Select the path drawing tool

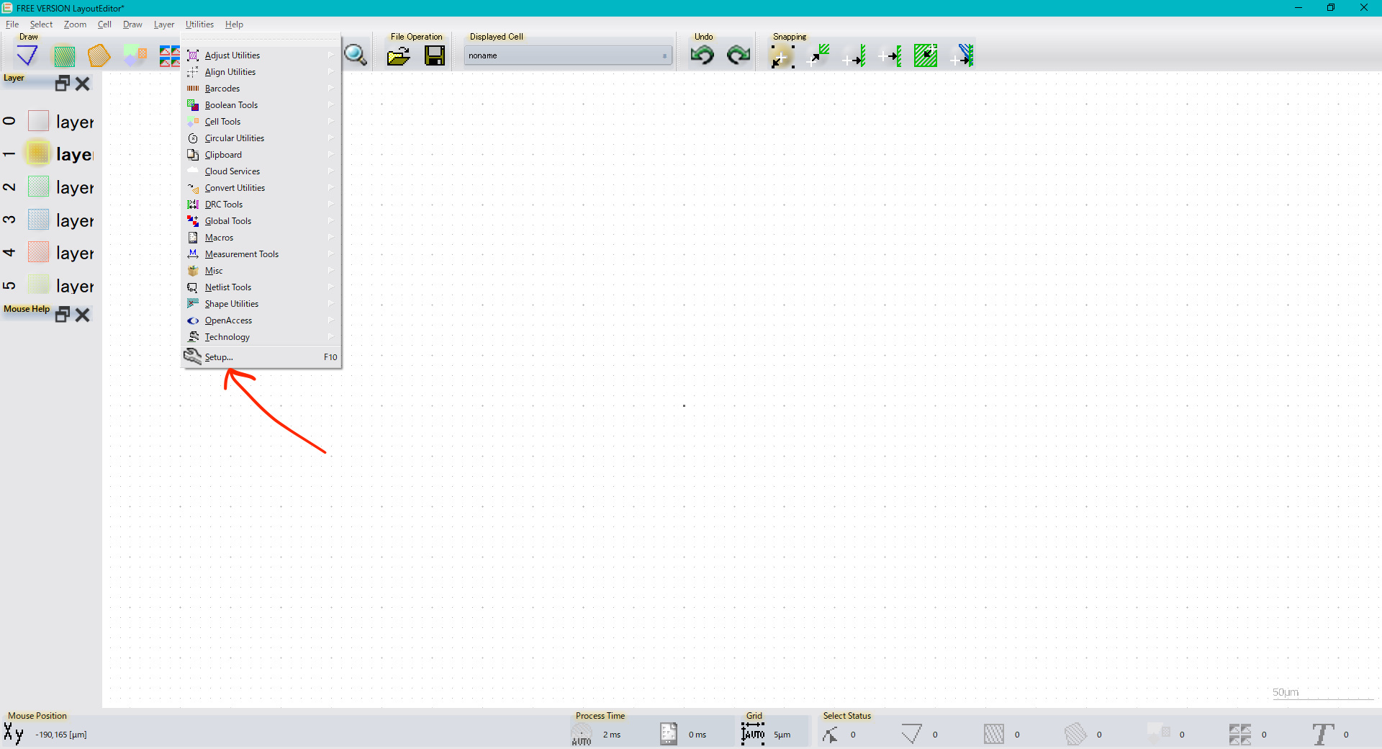(x=27, y=55)
